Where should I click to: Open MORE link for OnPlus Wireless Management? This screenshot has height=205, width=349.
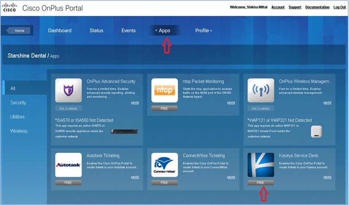327,103
